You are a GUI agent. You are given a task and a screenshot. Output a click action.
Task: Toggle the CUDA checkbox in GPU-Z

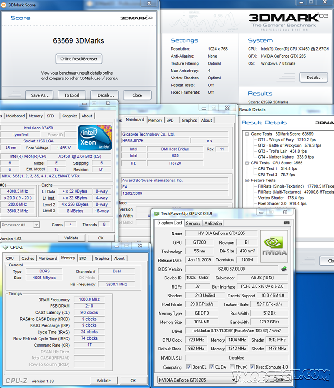click(212, 367)
